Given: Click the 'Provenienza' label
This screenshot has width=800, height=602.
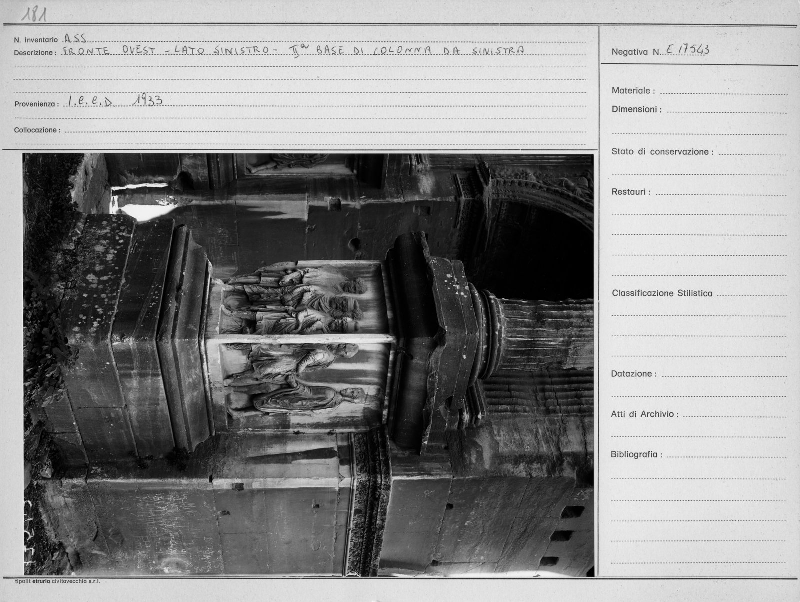Looking at the screenshot, I should pos(37,104).
